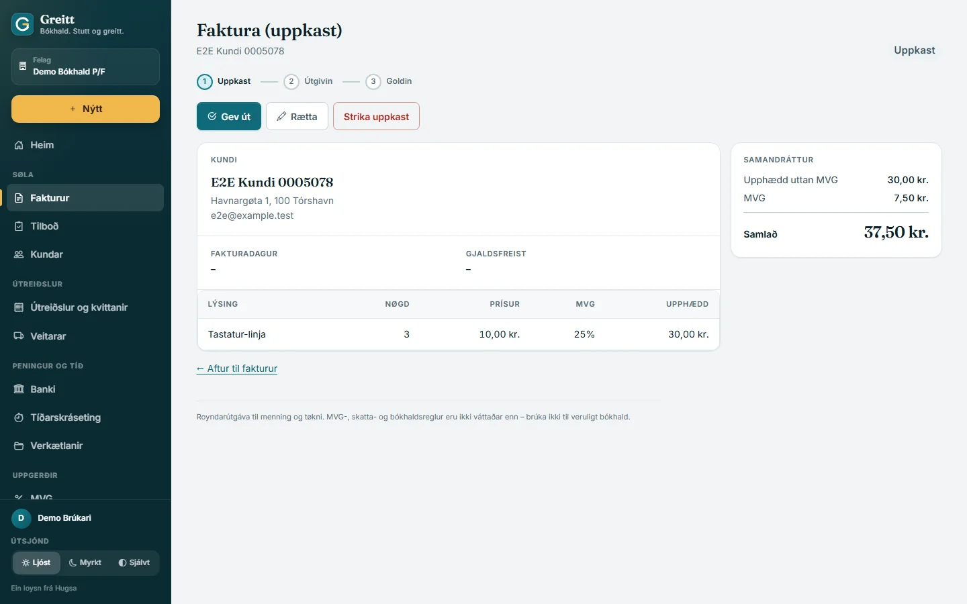Click step 1 Uppkast indicator
The image size is (967, 604).
point(224,81)
